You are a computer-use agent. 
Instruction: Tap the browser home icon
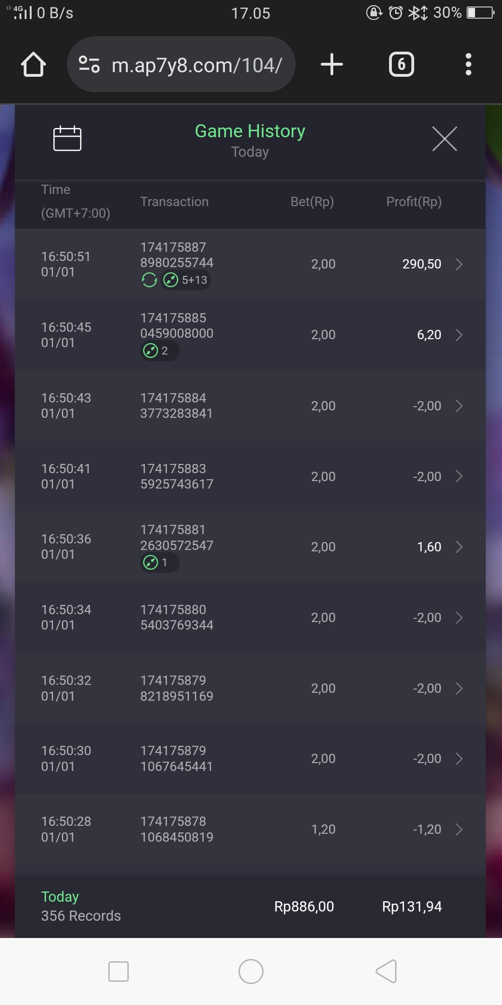tap(33, 64)
